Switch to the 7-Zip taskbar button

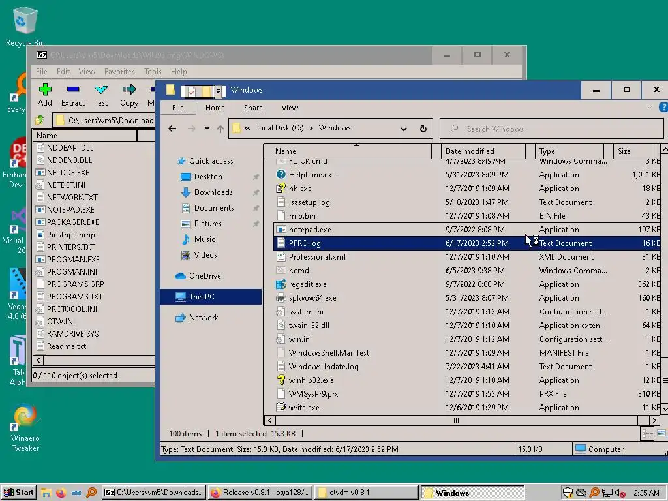click(x=154, y=493)
